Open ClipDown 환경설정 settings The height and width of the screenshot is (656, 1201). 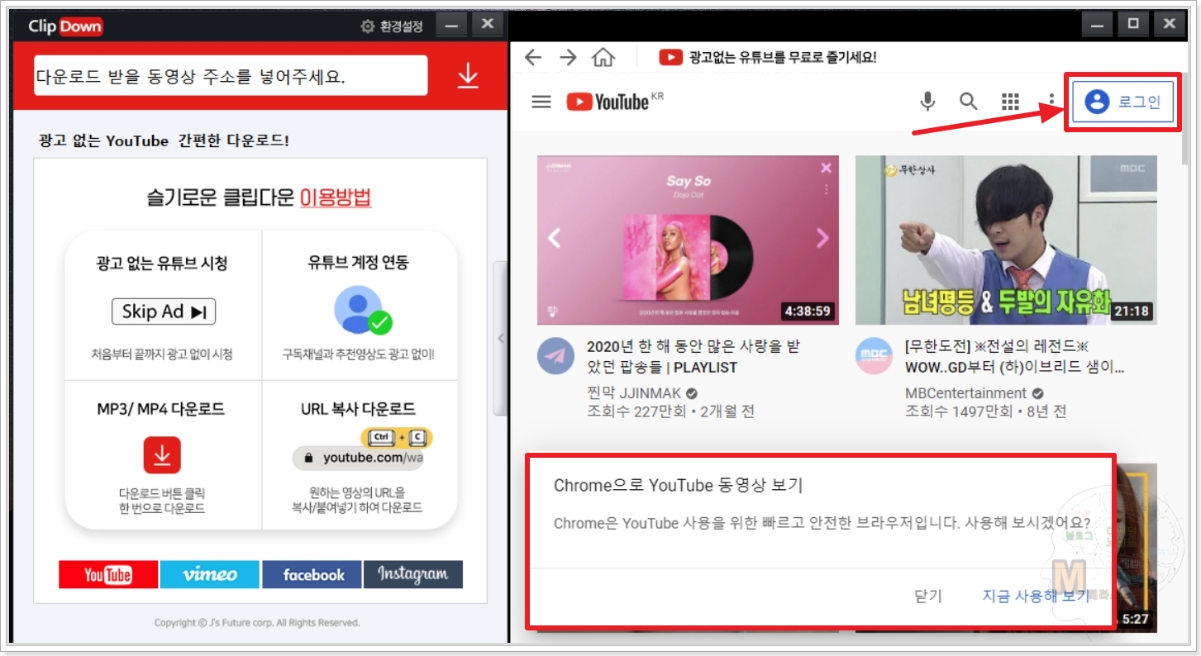tap(392, 26)
